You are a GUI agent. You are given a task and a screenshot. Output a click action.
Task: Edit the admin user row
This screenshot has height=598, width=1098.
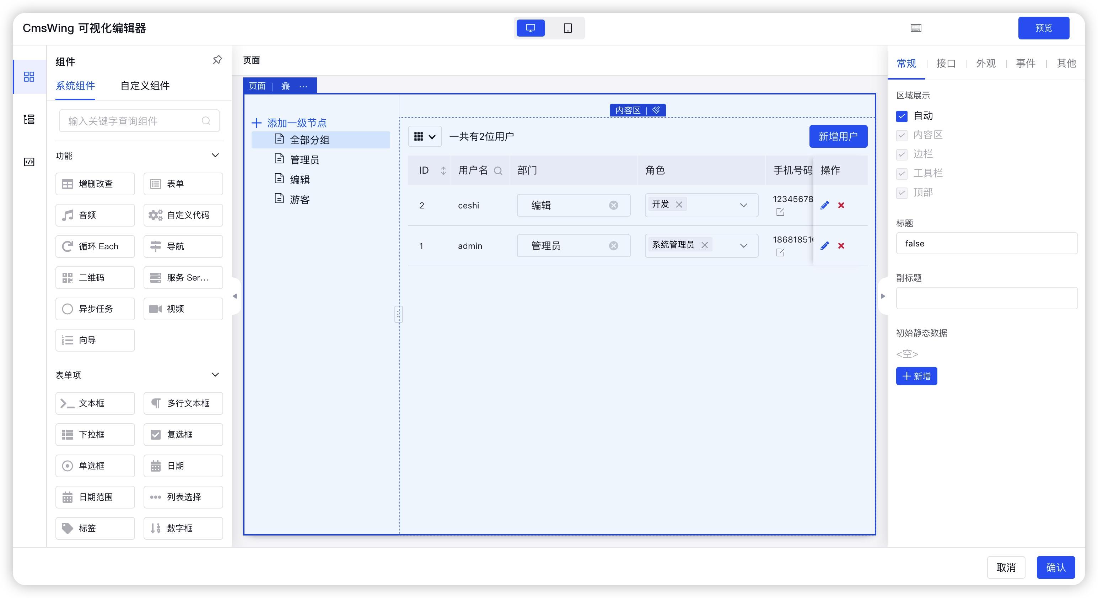[x=824, y=246]
